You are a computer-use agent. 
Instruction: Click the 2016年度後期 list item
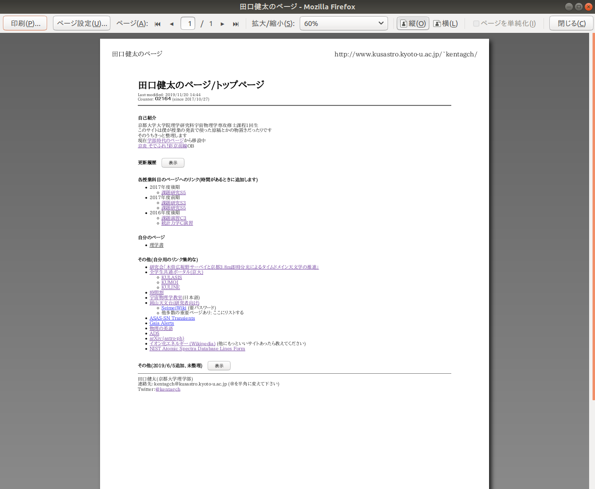165,213
